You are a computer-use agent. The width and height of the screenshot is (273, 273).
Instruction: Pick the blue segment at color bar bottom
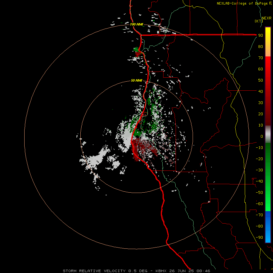[x=268, y=227]
